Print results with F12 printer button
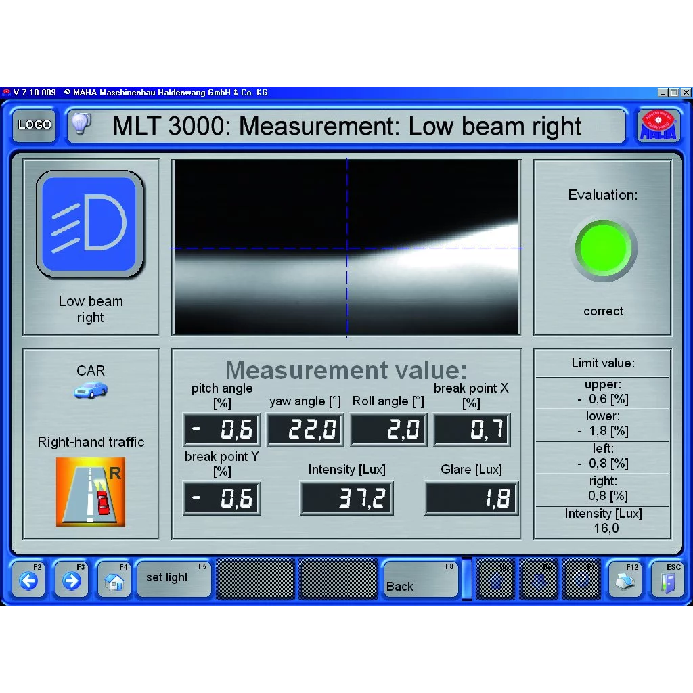Screen dimensions: 693x693 [x=625, y=579]
